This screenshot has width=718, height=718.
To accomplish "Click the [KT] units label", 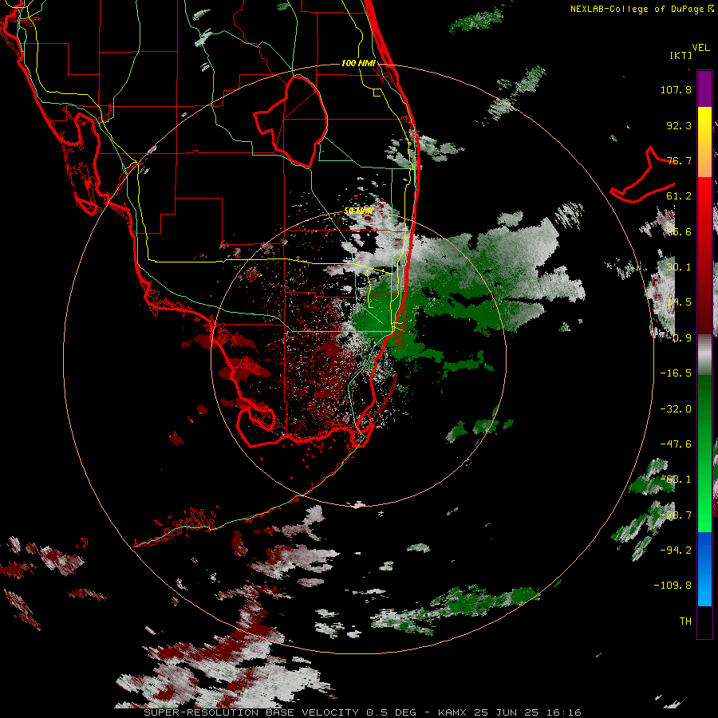I will 681,55.
